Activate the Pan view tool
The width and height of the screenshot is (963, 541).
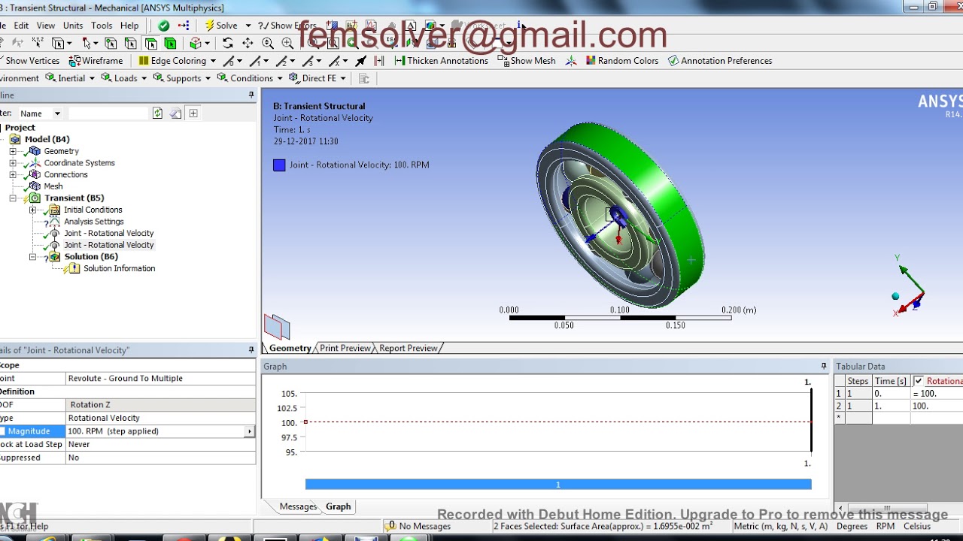(248, 44)
